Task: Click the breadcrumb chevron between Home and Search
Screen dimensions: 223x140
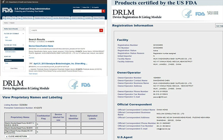Action: point(9,23)
